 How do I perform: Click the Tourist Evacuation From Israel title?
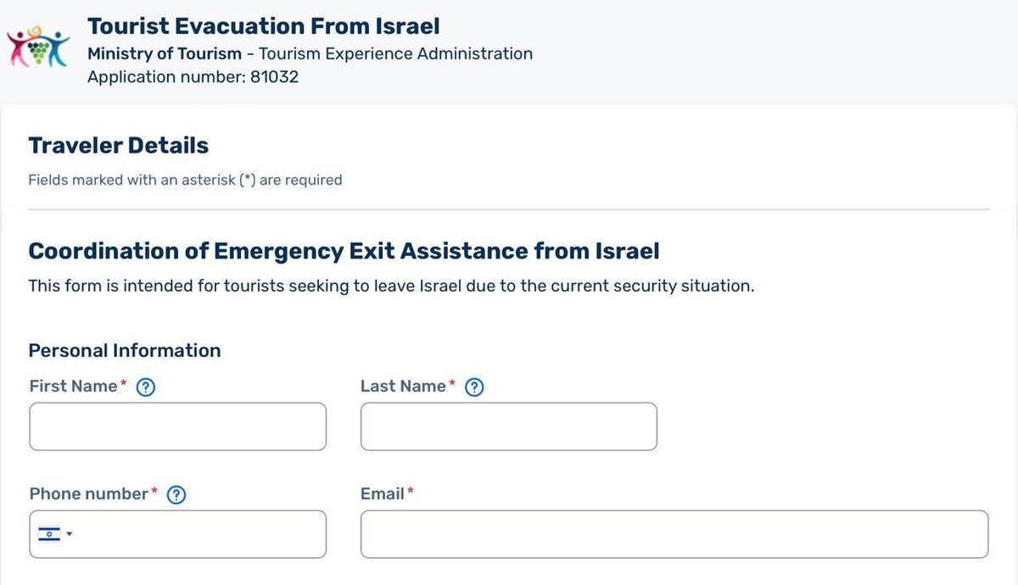[x=264, y=26]
